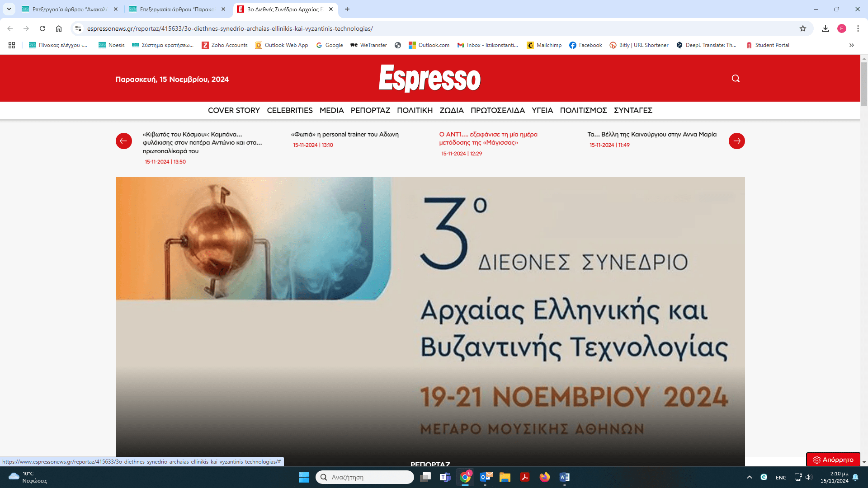Open Chrome three-dot menu
868x488 pixels.
pyautogui.click(x=858, y=28)
